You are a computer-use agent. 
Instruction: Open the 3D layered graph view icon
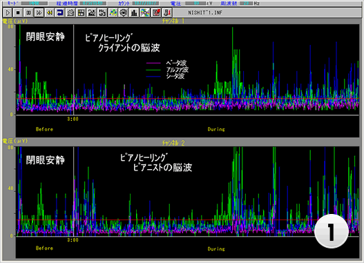coord(70,12)
